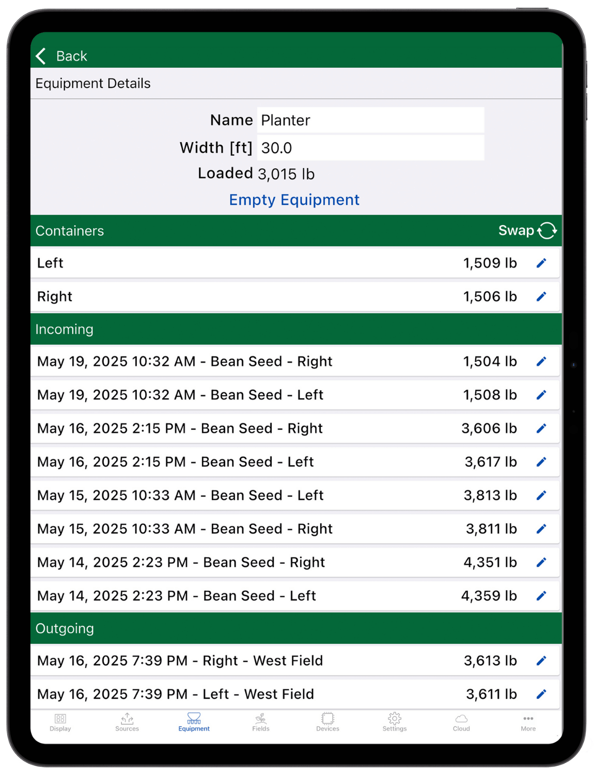Edit the May 19 Bean Seed Right entry
Viewport: 594px width, 776px height.
coord(541,361)
